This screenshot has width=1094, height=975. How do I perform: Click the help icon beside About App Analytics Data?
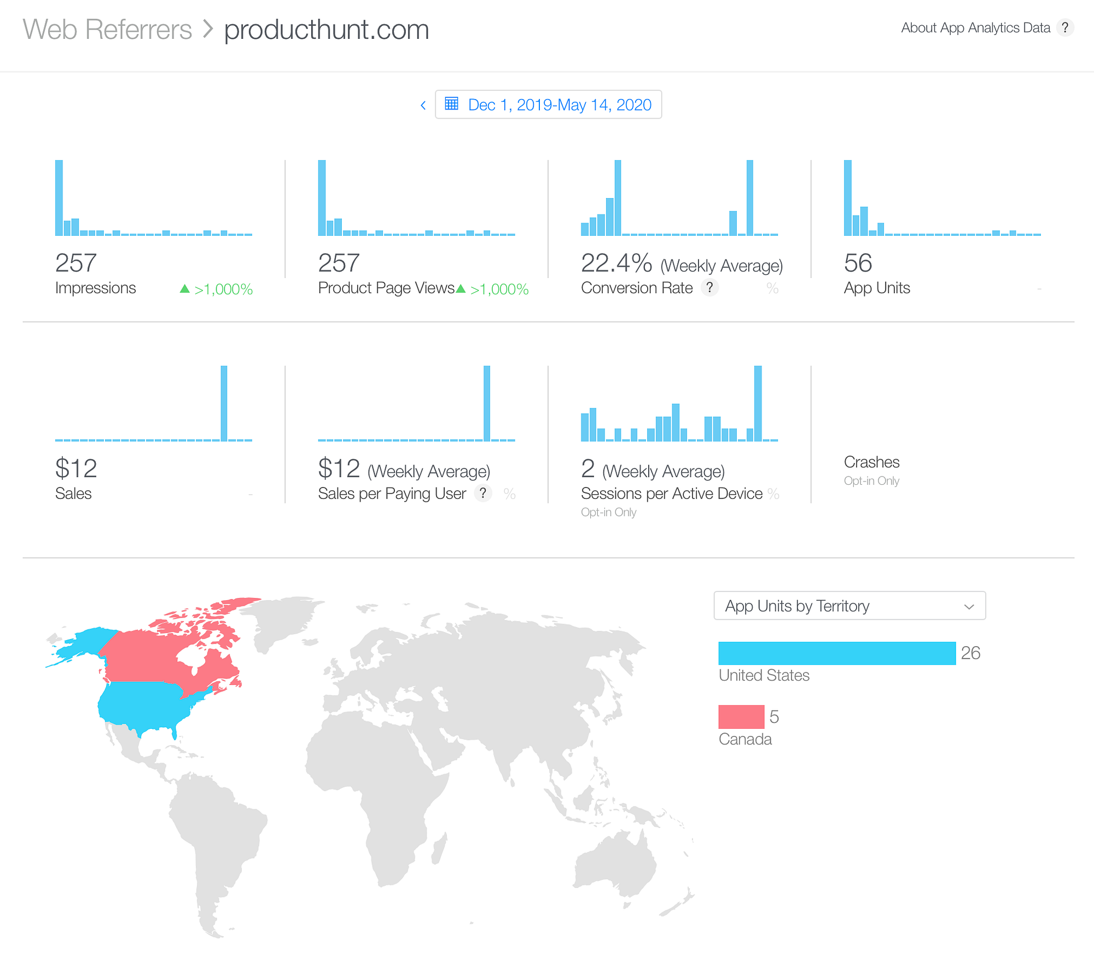click(1064, 28)
